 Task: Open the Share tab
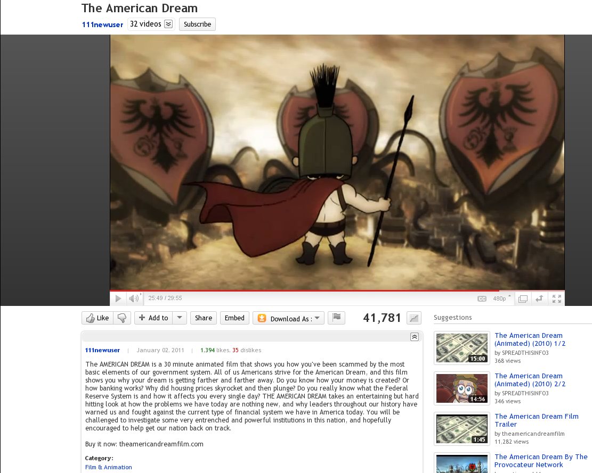point(204,318)
